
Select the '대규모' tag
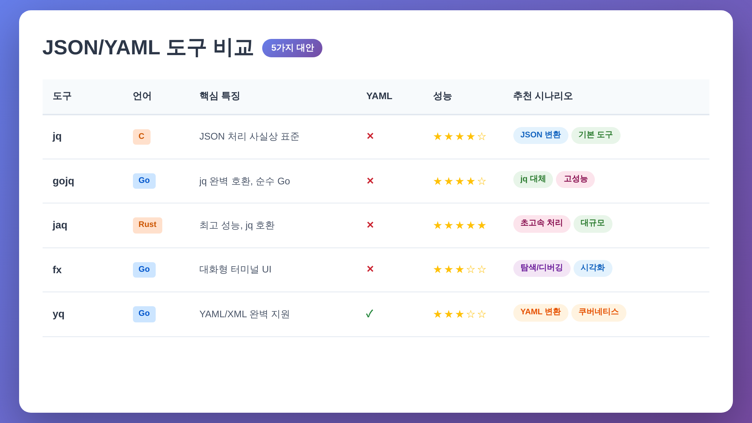(593, 224)
